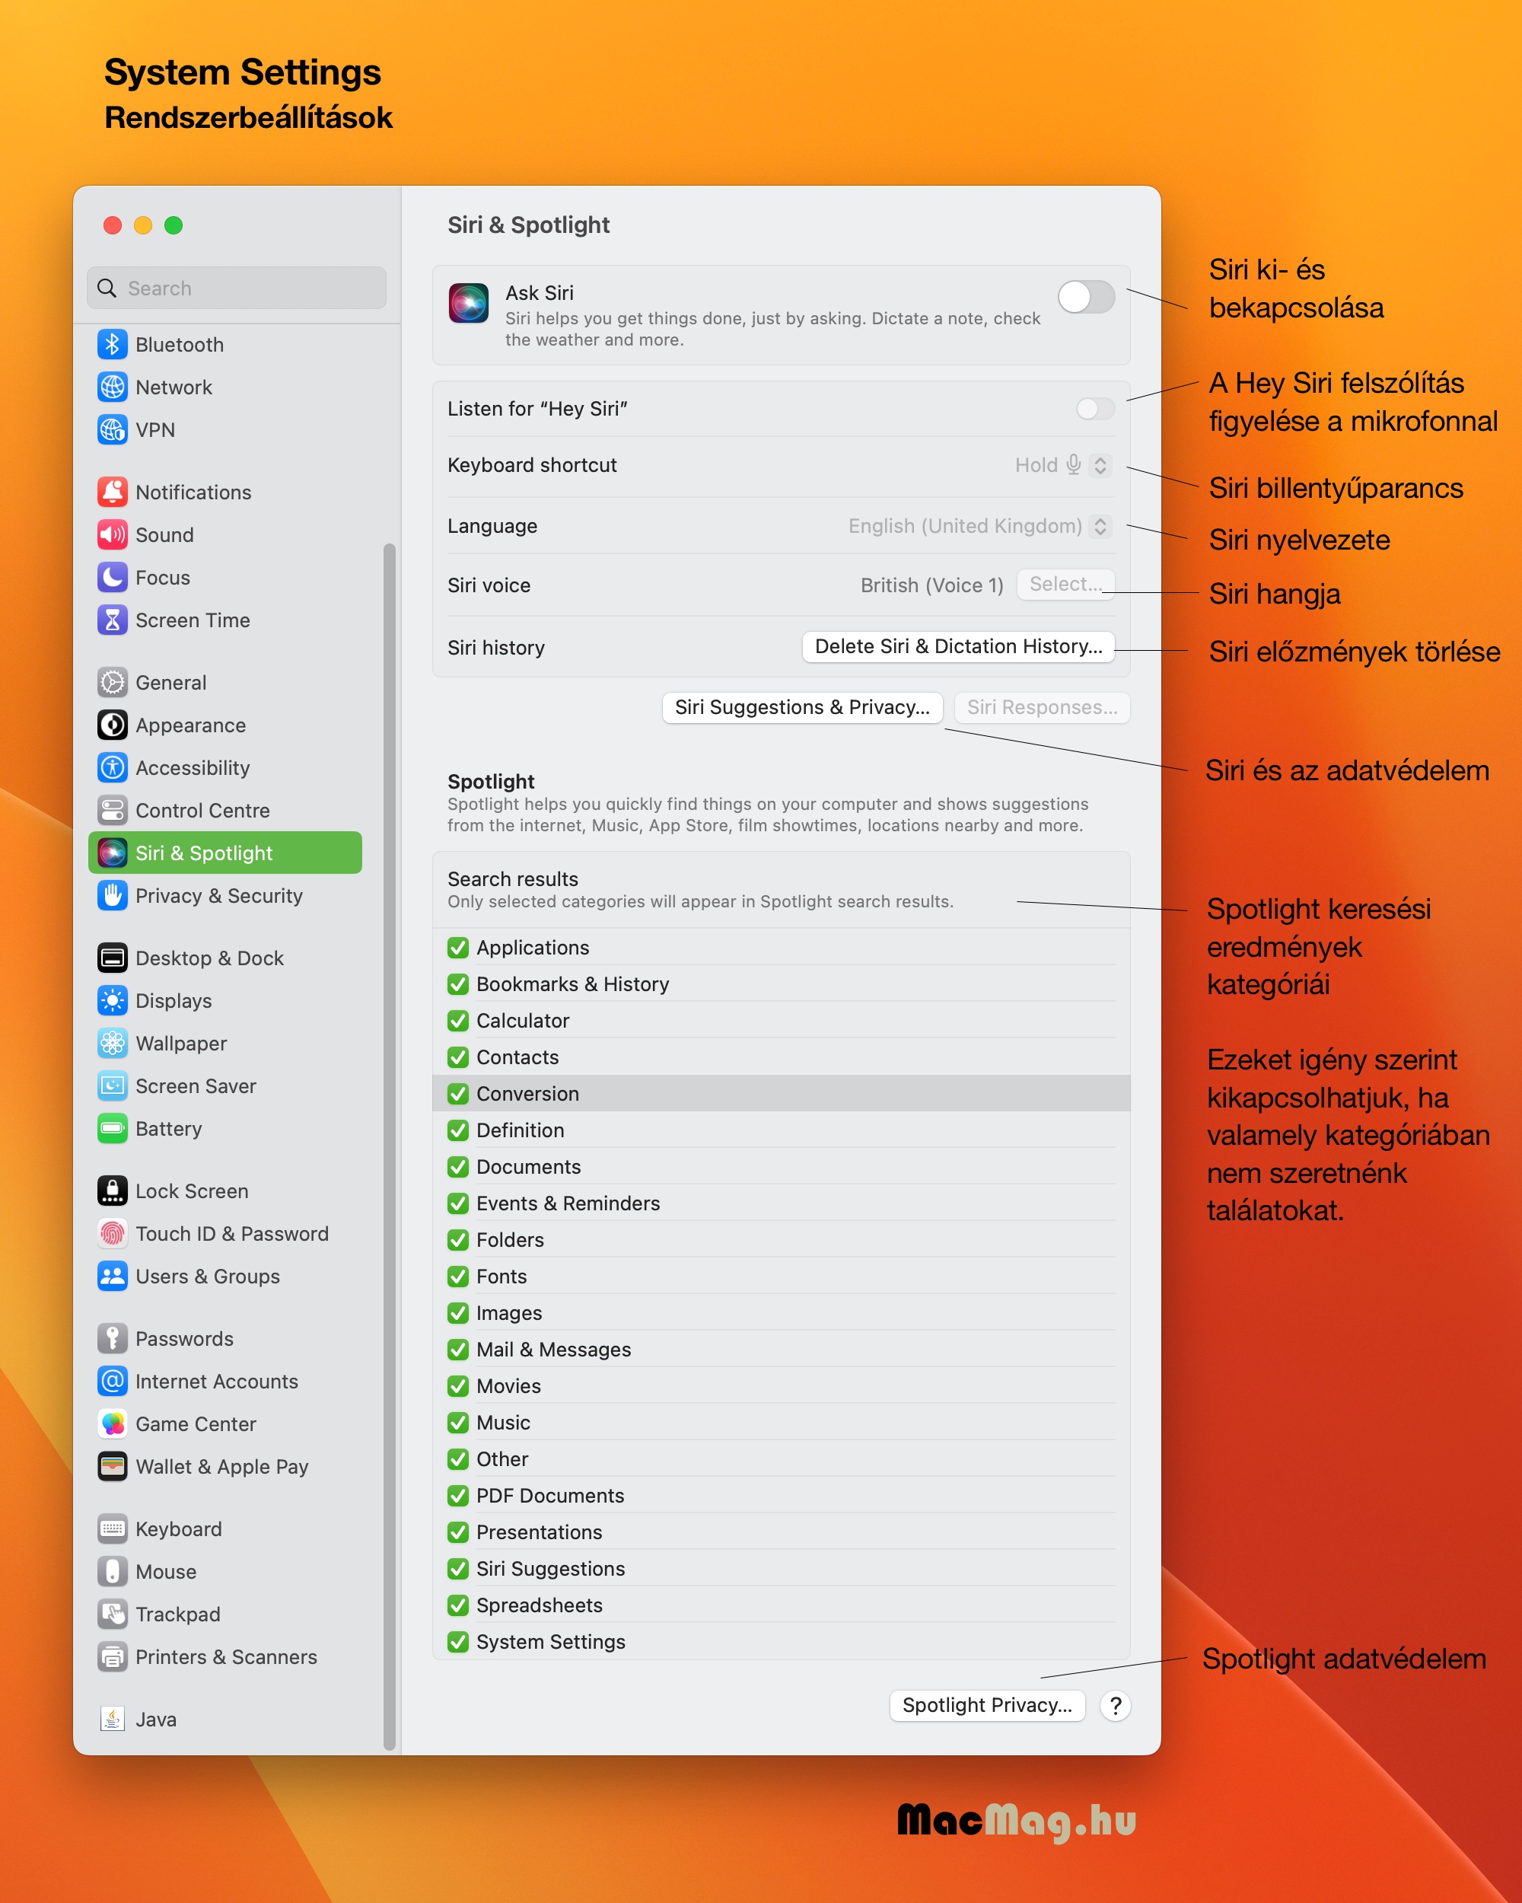Uncheck the Applications checkbox
The image size is (1522, 1903).
(x=458, y=947)
